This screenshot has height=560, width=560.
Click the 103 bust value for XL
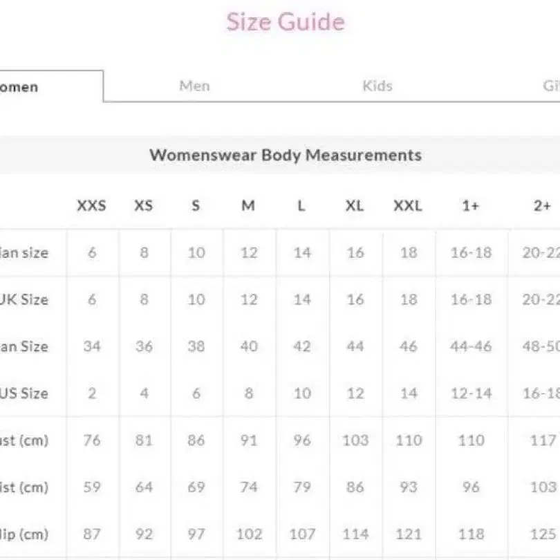pyautogui.click(x=355, y=440)
